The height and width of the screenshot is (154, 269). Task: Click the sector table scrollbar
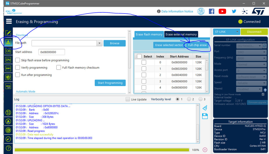pos(207,66)
